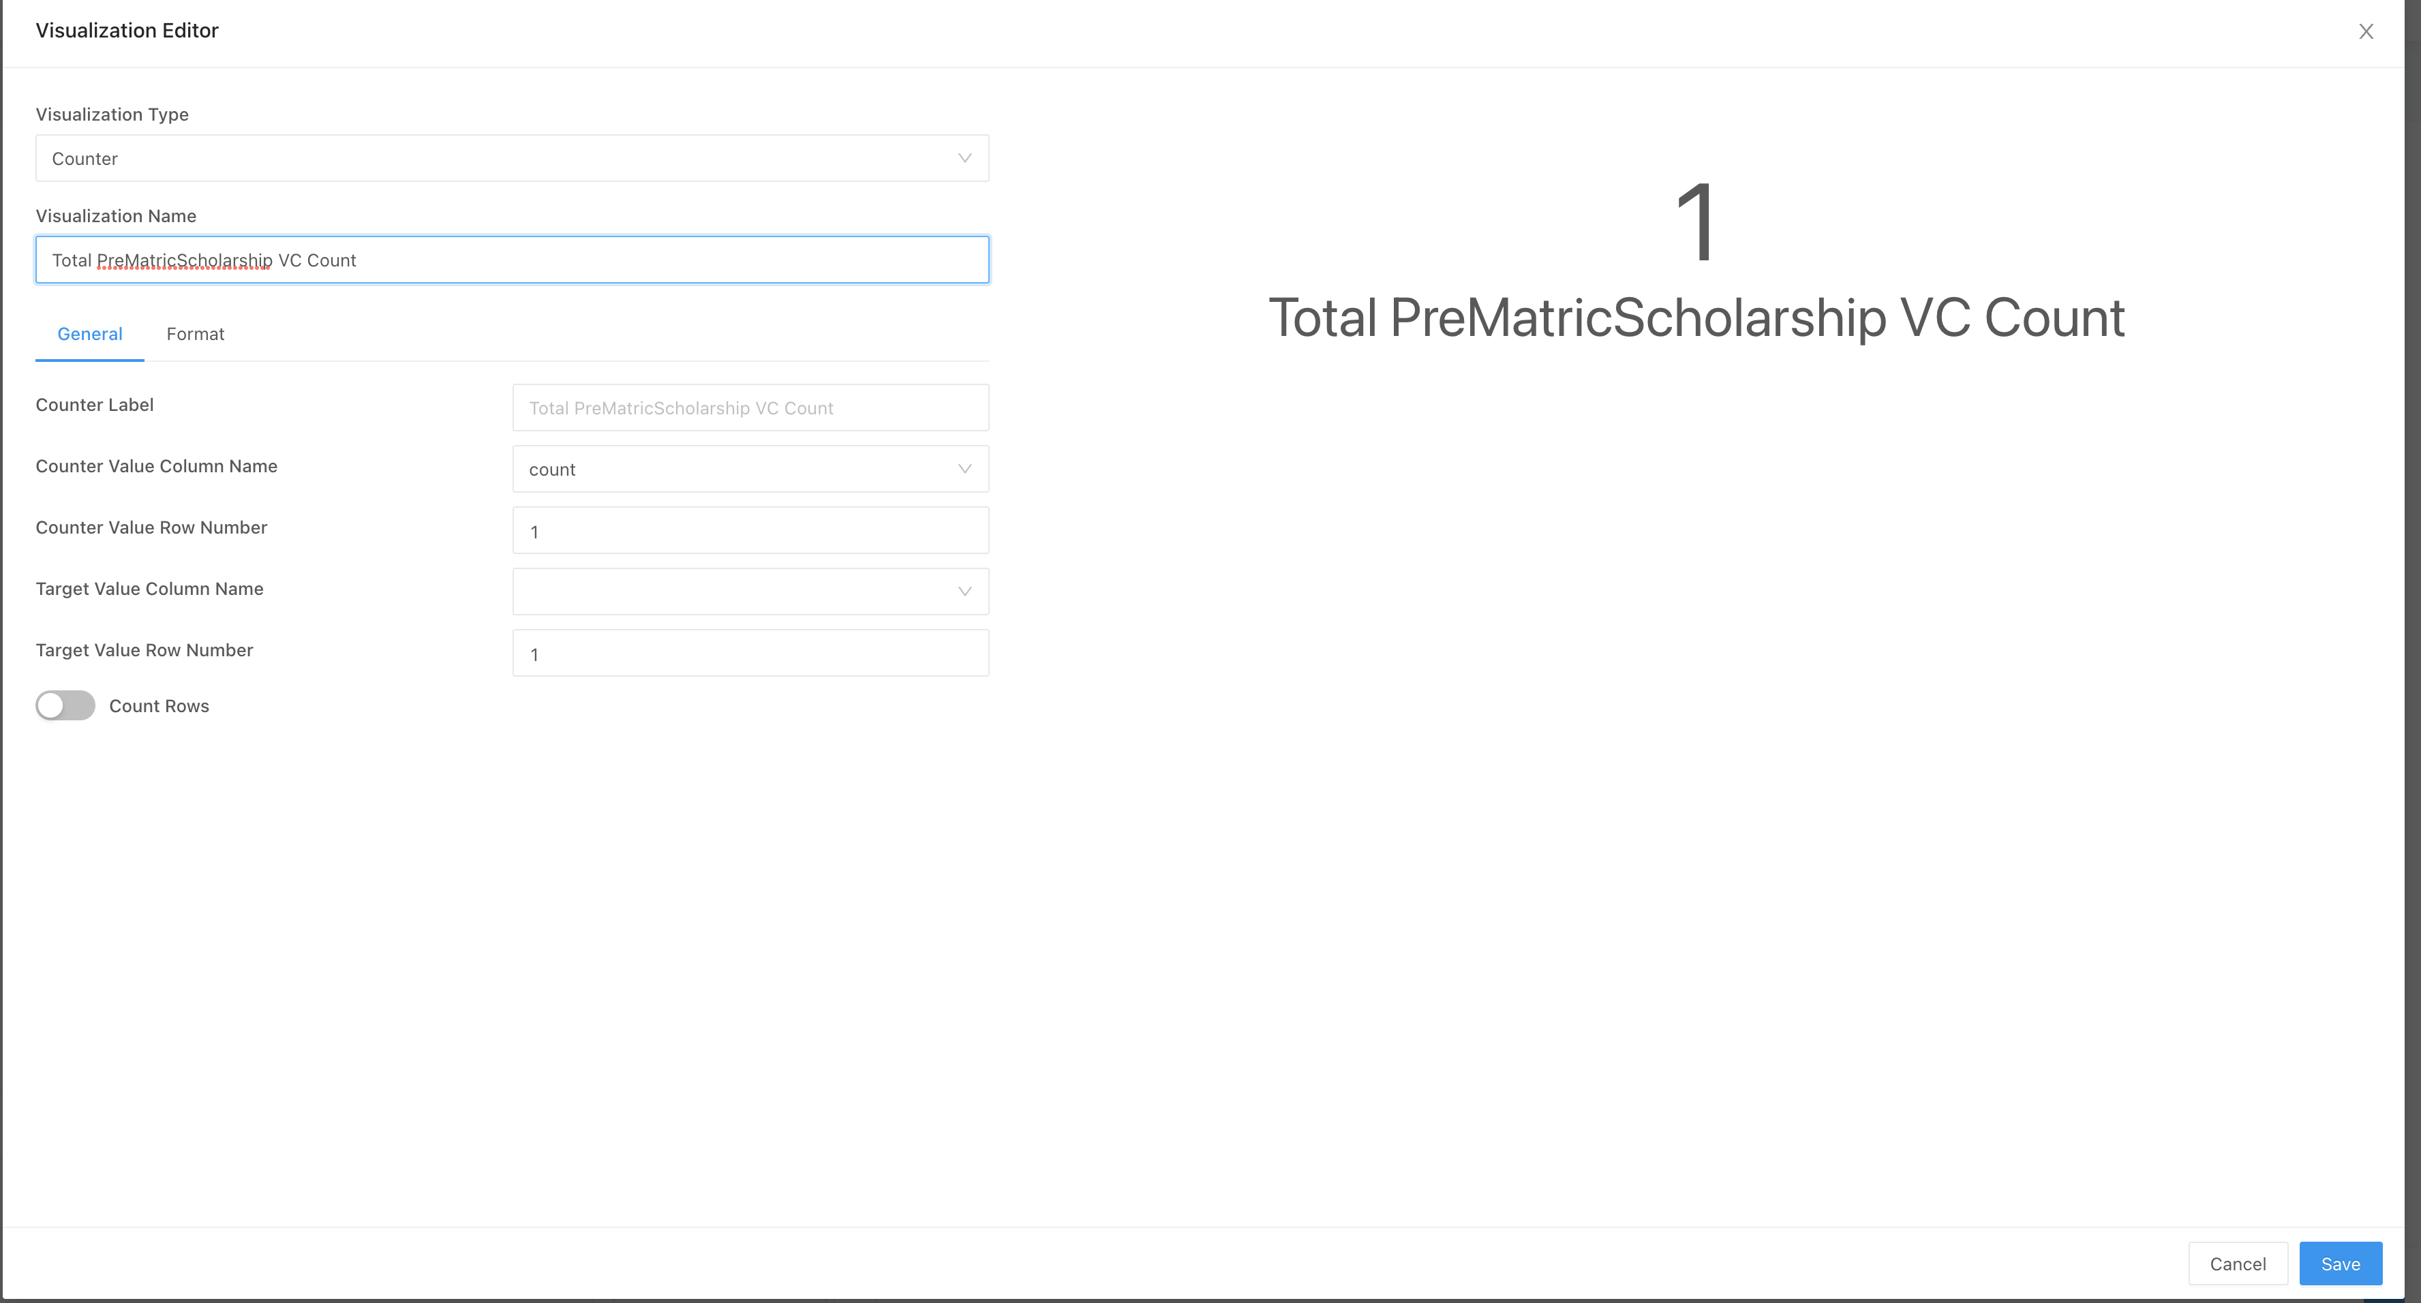Click the Cancel button
2421x1303 pixels.
click(x=2237, y=1263)
